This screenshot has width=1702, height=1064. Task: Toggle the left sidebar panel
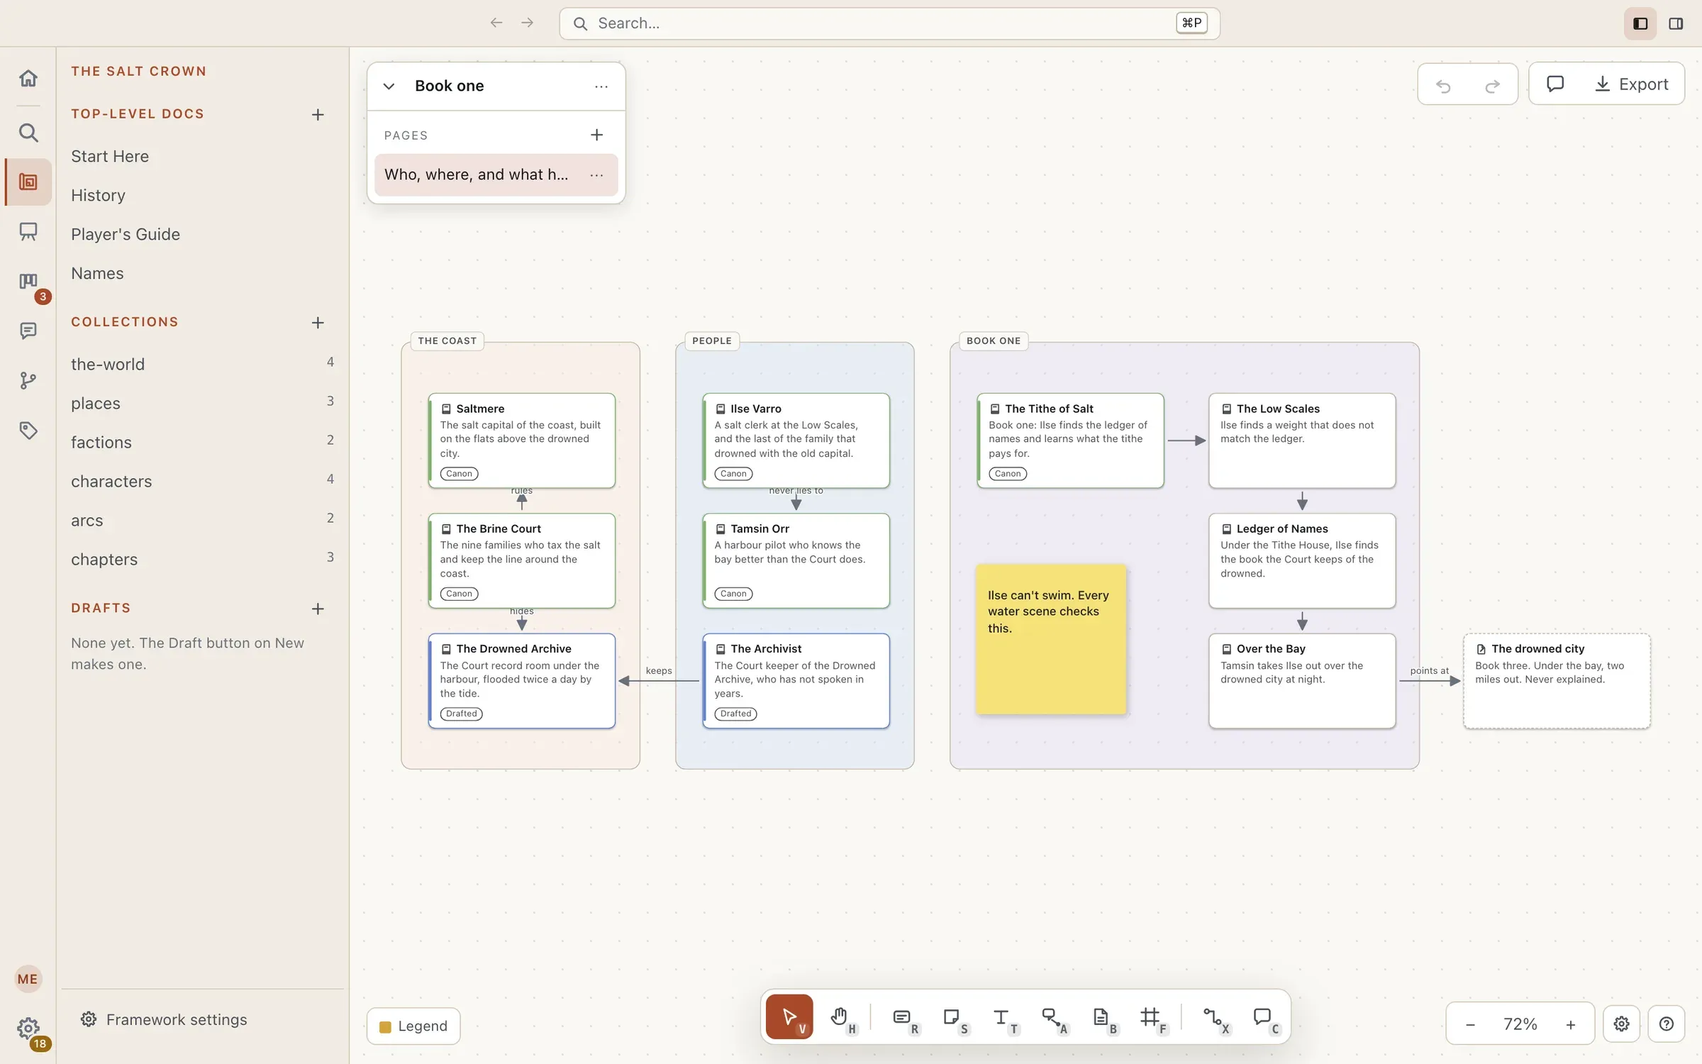coord(1640,23)
